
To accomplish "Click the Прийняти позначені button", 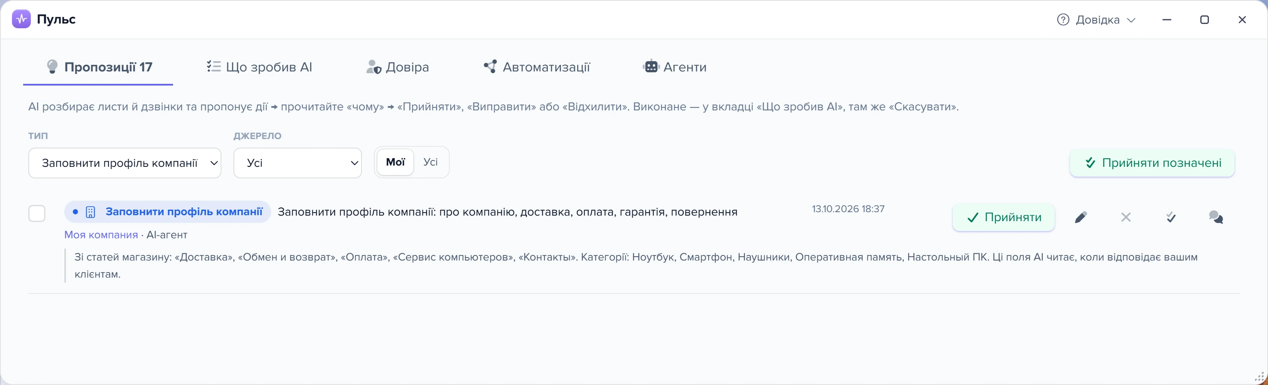I will (x=1152, y=163).
